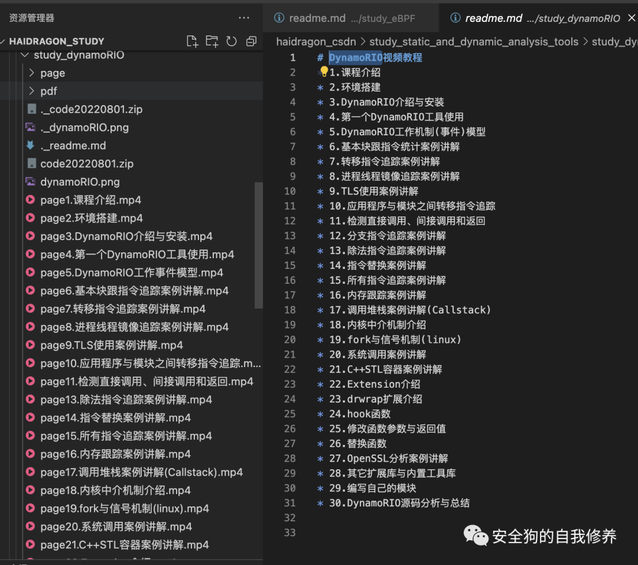Screen dimensions: 638x565
Task: Expand the page folder
Action: click(x=32, y=73)
